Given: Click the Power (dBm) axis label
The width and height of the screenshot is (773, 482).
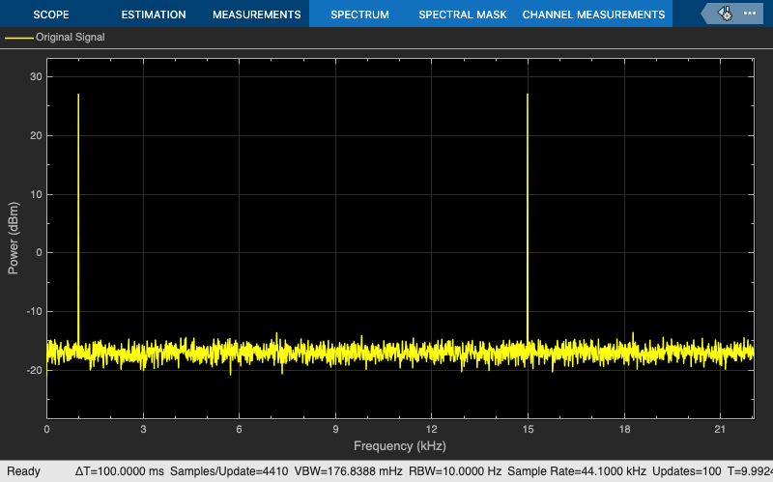Looking at the screenshot, I should (14, 238).
